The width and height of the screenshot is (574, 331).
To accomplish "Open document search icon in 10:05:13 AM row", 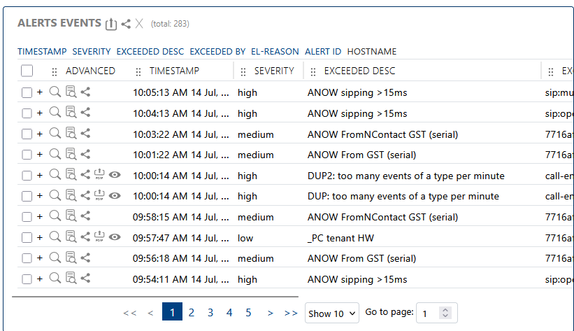I will [71, 92].
